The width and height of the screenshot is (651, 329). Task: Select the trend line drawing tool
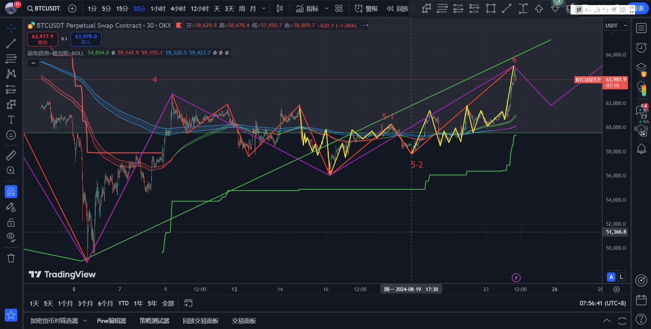11,43
